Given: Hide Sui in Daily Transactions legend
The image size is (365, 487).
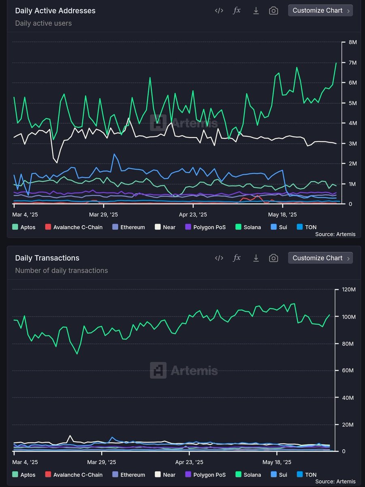Looking at the screenshot, I should tap(279, 474).
